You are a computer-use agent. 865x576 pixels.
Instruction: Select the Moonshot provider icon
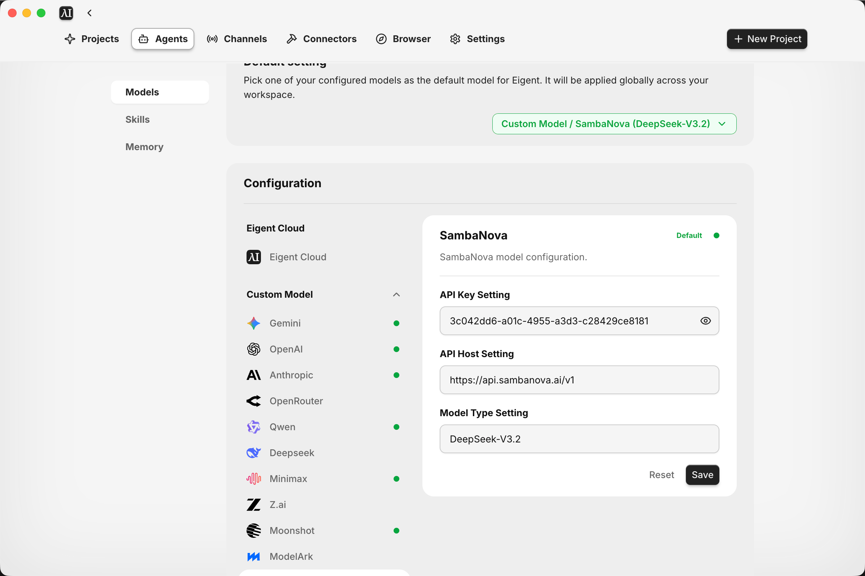[x=253, y=530]
